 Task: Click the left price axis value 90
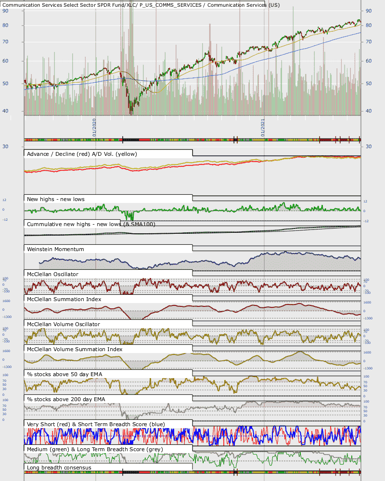tap(5, 11)
